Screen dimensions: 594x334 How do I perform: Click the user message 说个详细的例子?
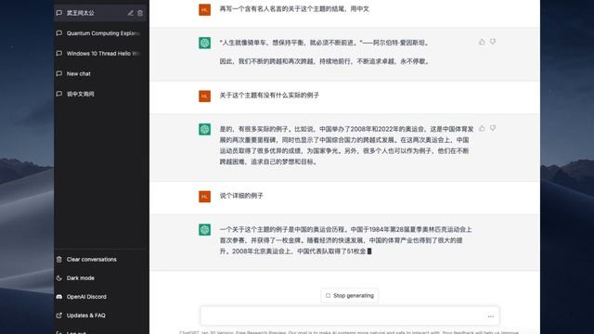point(241,196)
